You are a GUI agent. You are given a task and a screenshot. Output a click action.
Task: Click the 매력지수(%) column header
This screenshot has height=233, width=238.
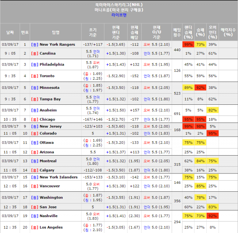click(228, 32)
